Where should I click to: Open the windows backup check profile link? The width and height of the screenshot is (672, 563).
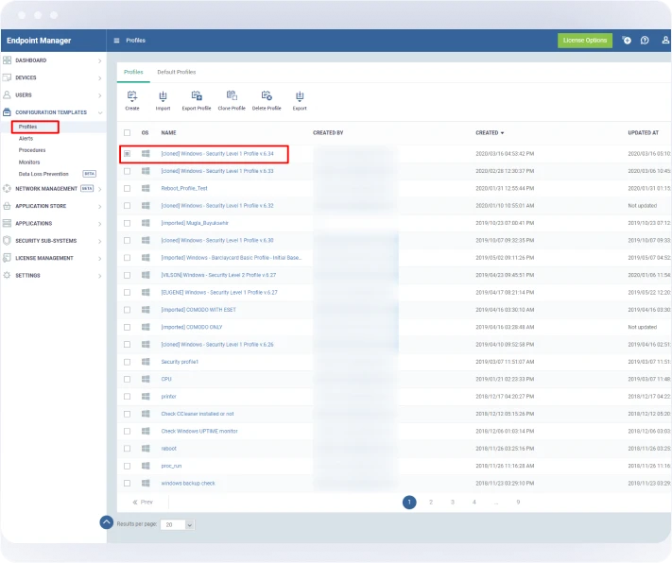188,483
